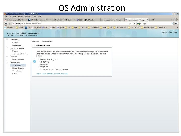This screenshot has width=181, height=136.
Task: Open the Help menu in menu bar
Action: point(40,17)
